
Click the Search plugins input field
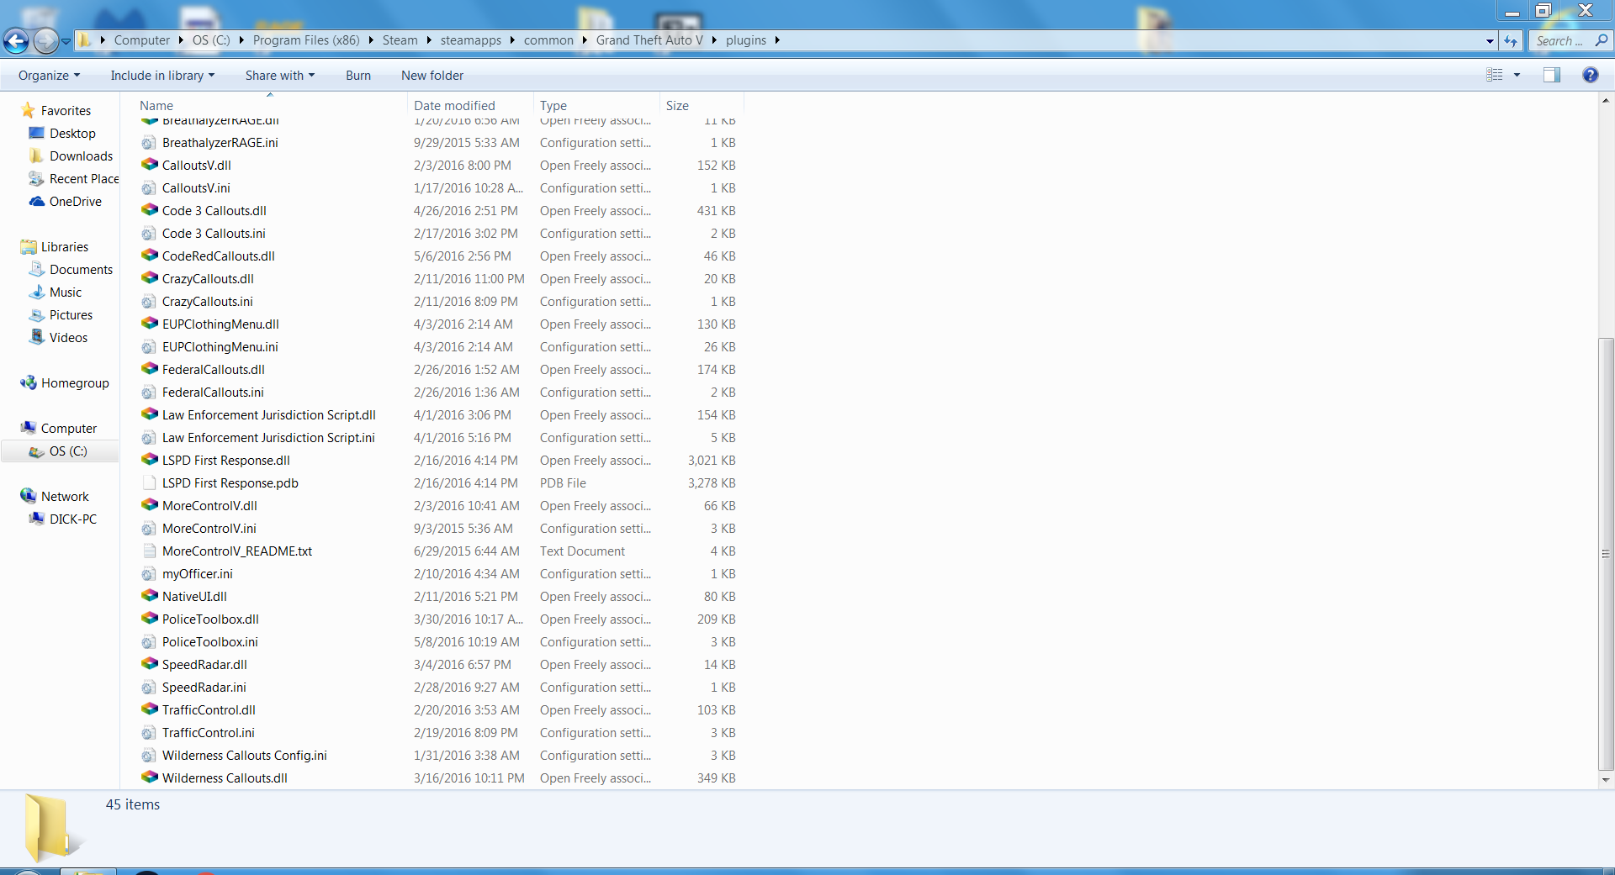(1559, 40)
